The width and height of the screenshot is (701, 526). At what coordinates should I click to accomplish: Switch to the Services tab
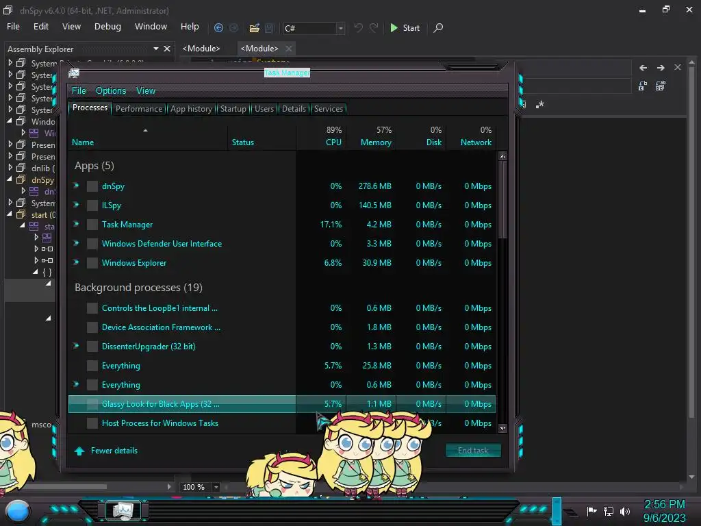pos(328,109)
